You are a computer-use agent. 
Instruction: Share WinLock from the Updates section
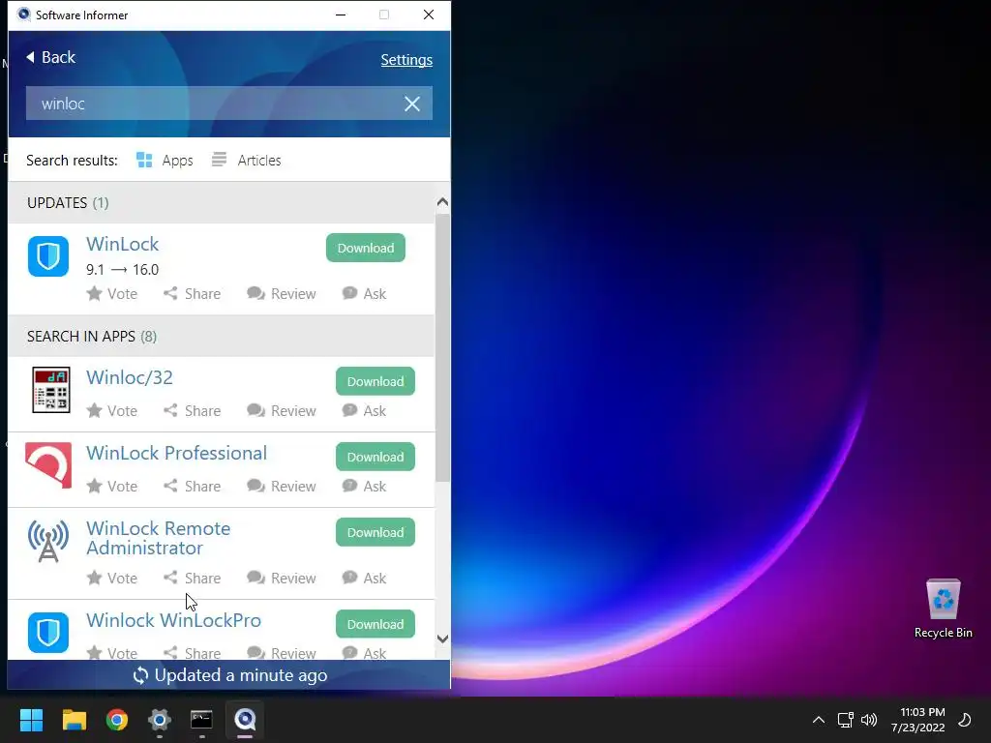[x=193, y=294]
